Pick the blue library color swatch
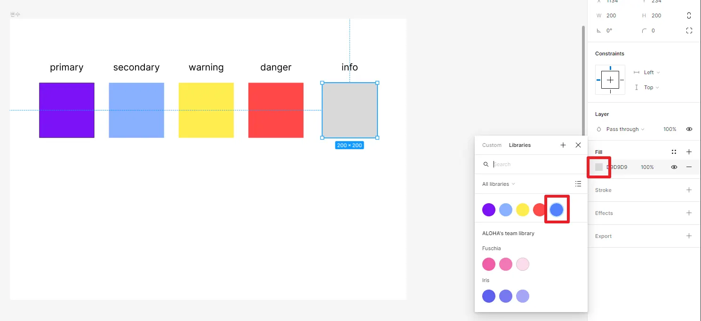Screen dimensions: 701x321 click(x=557, y=210)
